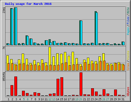The image size is (131, 102).
Task: Select the green weekend day 12 label
Action: (x=50, y=99)
